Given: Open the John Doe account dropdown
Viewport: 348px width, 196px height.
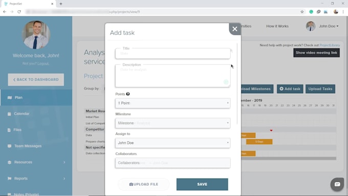Looking at the screenshot, I should click(x=329, y=26).
